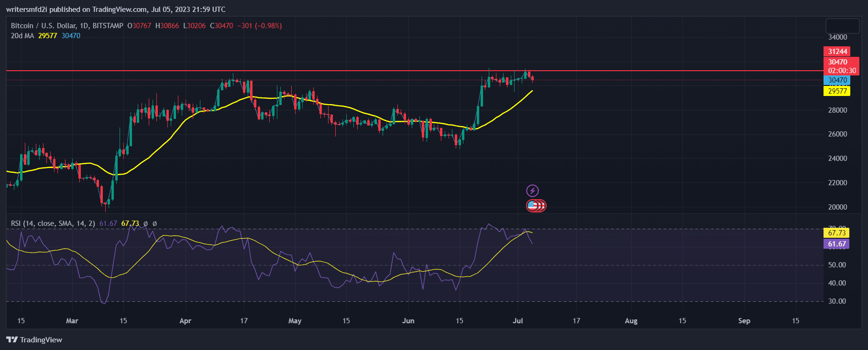Click the purple 61.67 RSI axis tag
Screen dimensions: 868x350
[836, 244]
